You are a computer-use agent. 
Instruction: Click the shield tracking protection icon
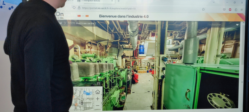(74, 7)
